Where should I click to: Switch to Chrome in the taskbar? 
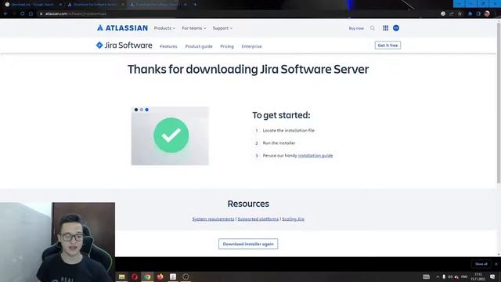click(147, 277)
